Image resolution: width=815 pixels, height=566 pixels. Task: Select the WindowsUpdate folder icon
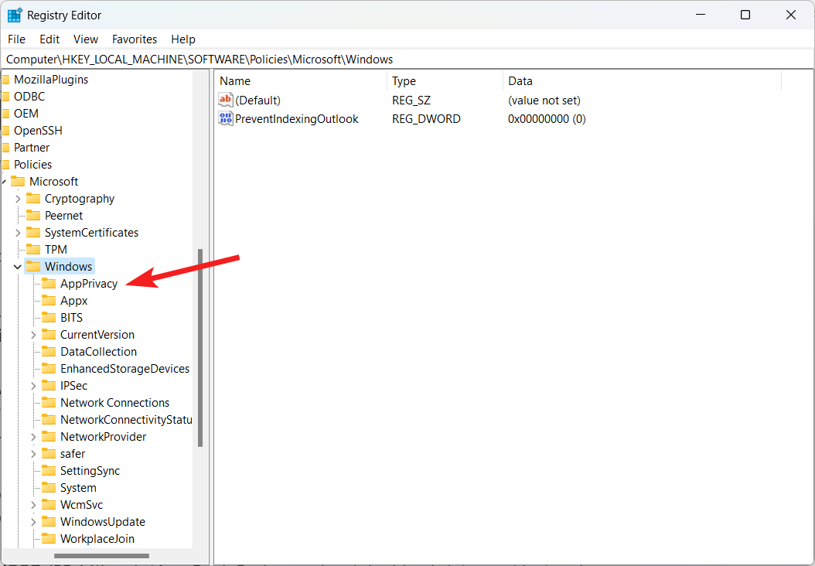click(49, 521)
